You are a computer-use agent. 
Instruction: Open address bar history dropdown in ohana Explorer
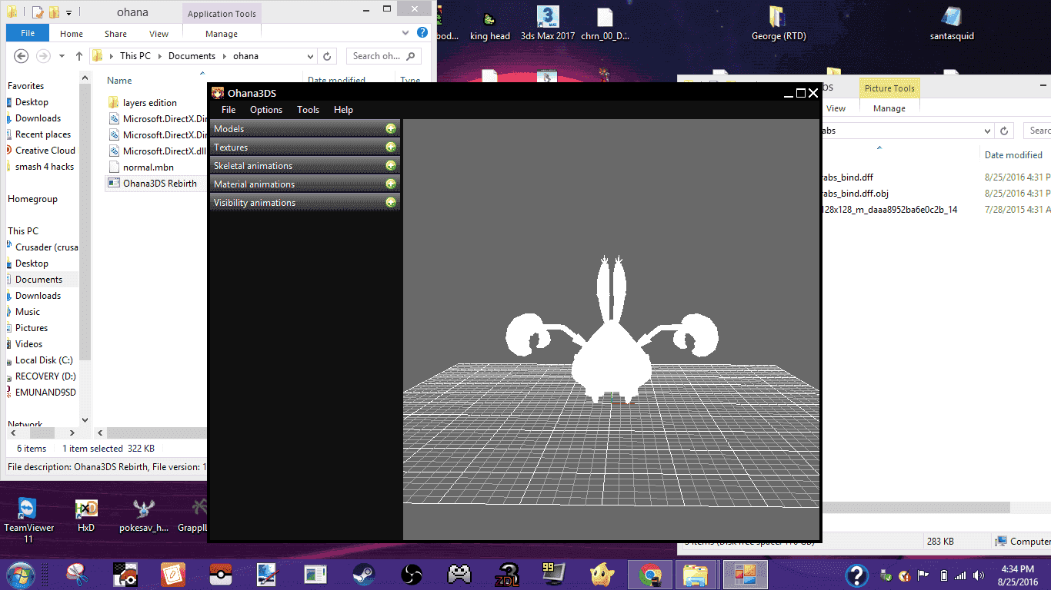coord(310,56)
